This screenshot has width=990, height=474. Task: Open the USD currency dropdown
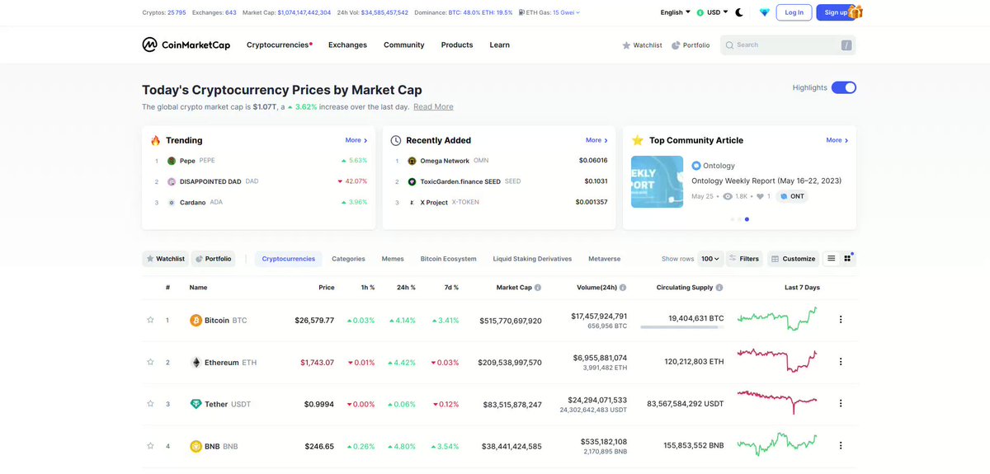pyautogui.click(x=713, y=12)
